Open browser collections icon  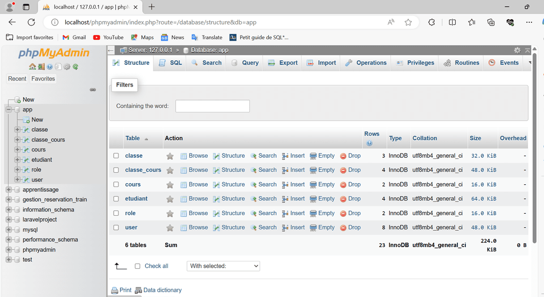[490, 22]
